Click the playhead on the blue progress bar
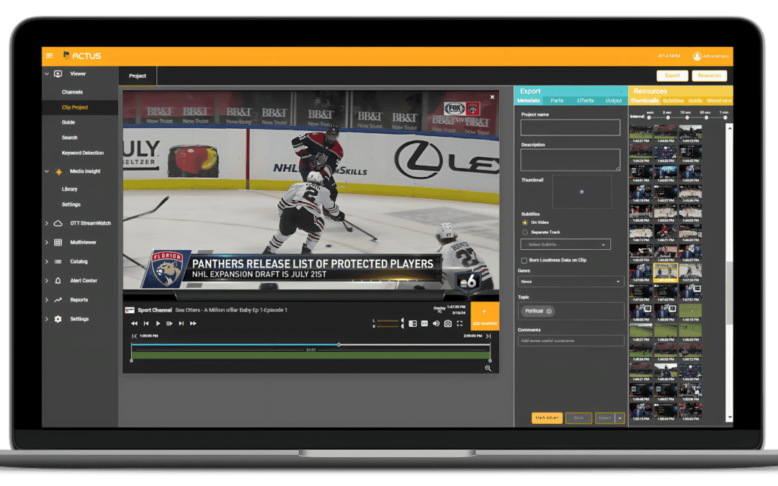Image resolution: width=778 pixels, height=486 pixels. (339, 344)
